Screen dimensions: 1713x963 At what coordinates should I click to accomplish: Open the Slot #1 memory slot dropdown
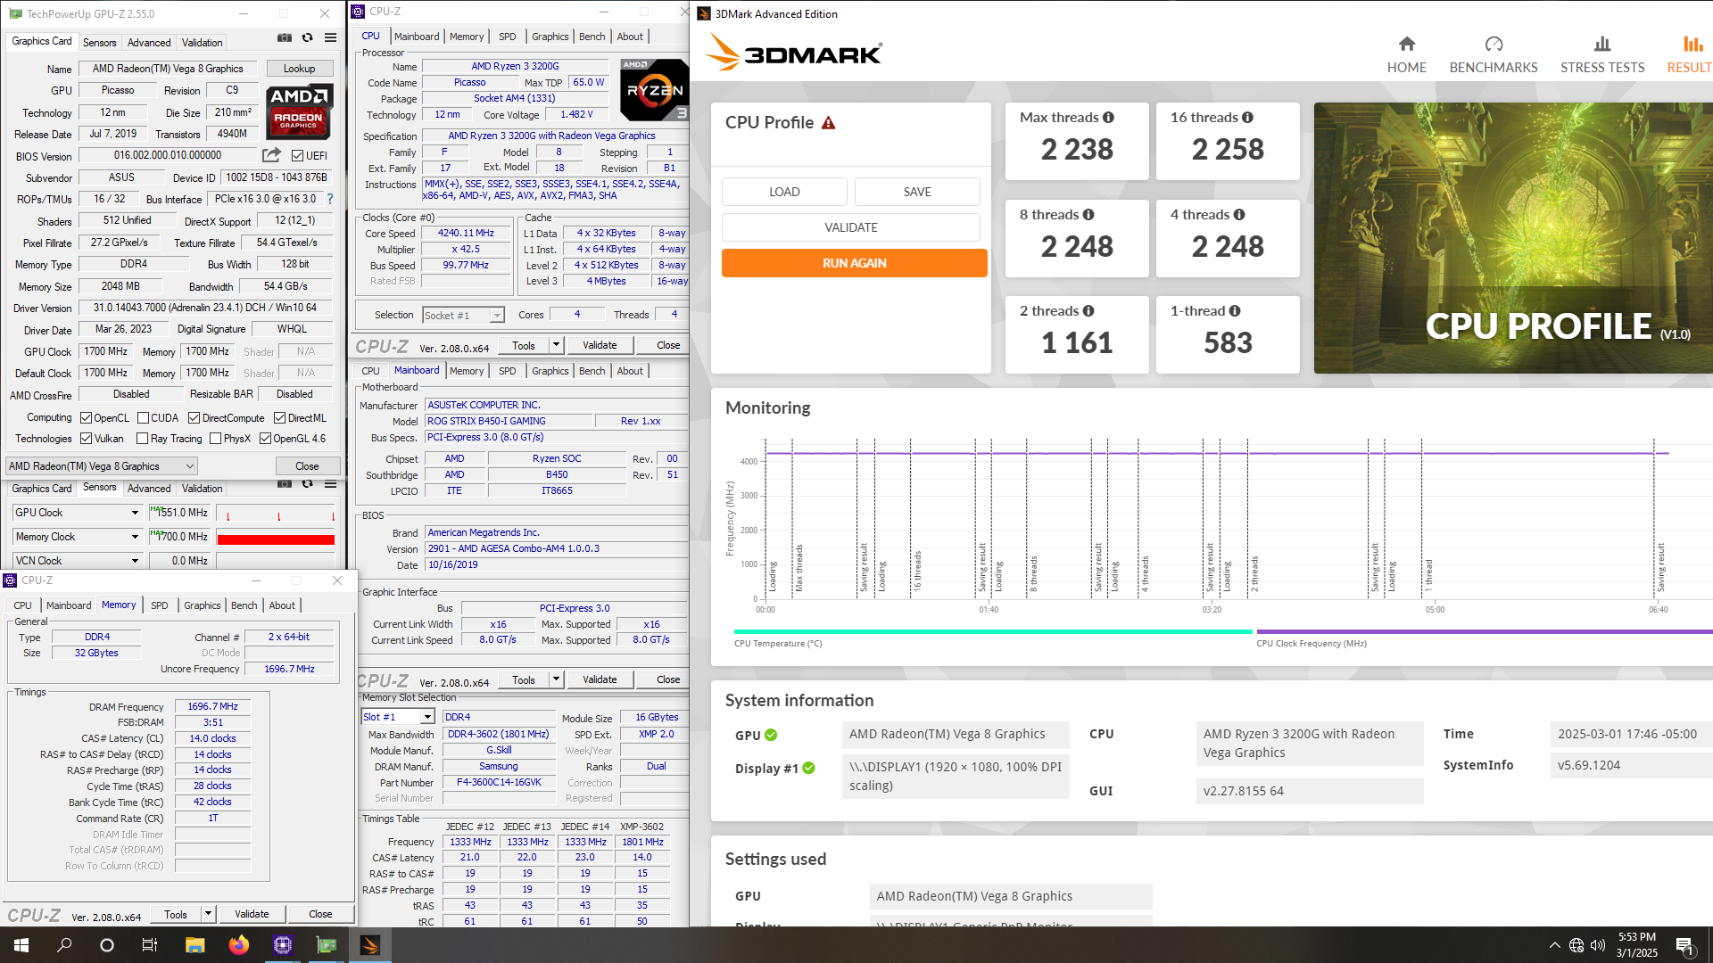pyautogui.click(x=398, y=717)
